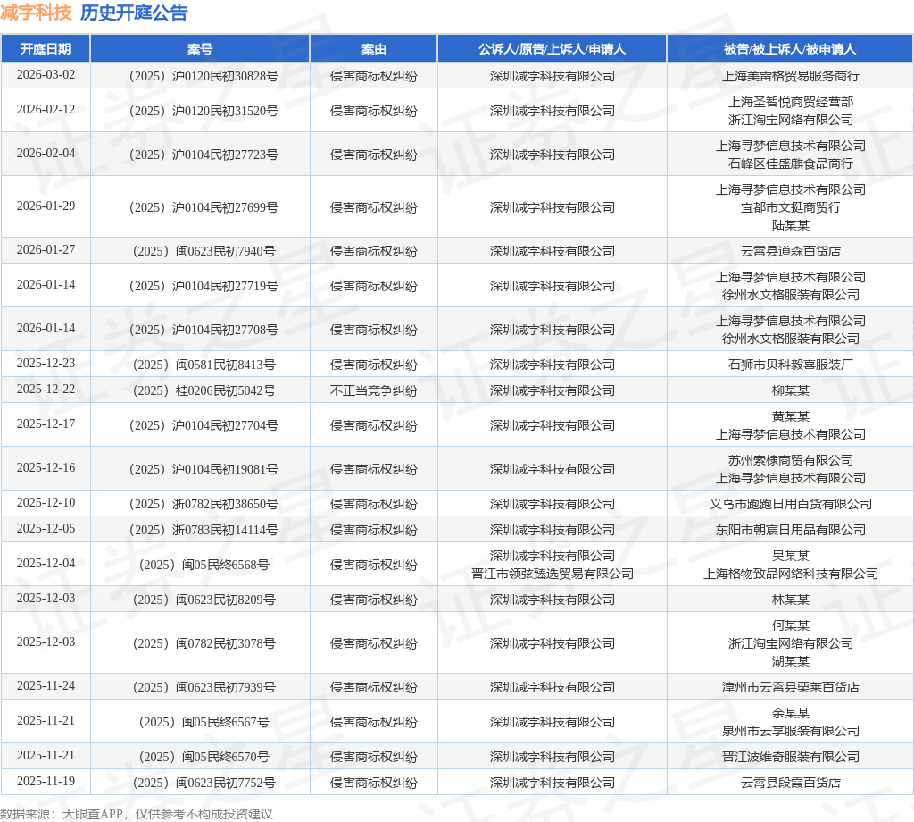914x822 pixels.
Task: Click defendant 上海格物致品网络科技有限公司
Action: click(x=791, y=574)
